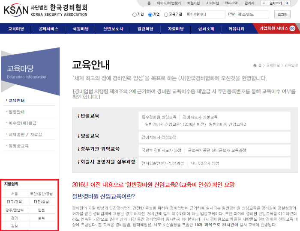The width and height of the screenshot is (300, 231).
Task: Open 인천 regional association
Action: click(x=41, y=210)
